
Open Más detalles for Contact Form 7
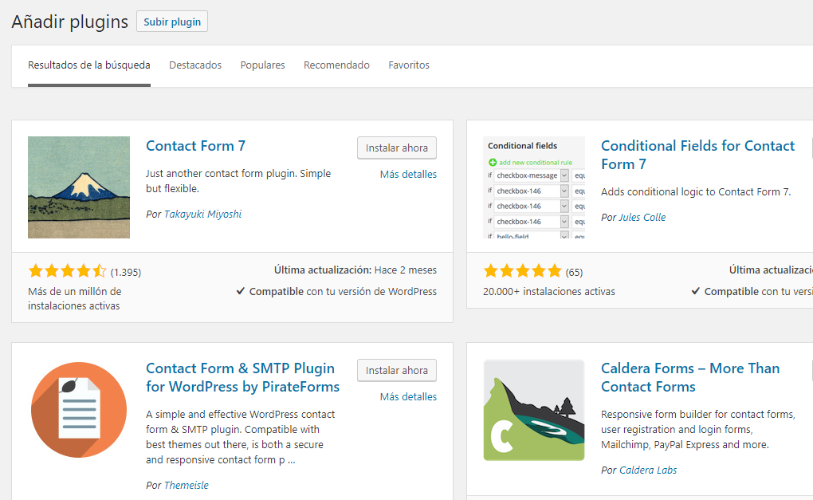408,175
